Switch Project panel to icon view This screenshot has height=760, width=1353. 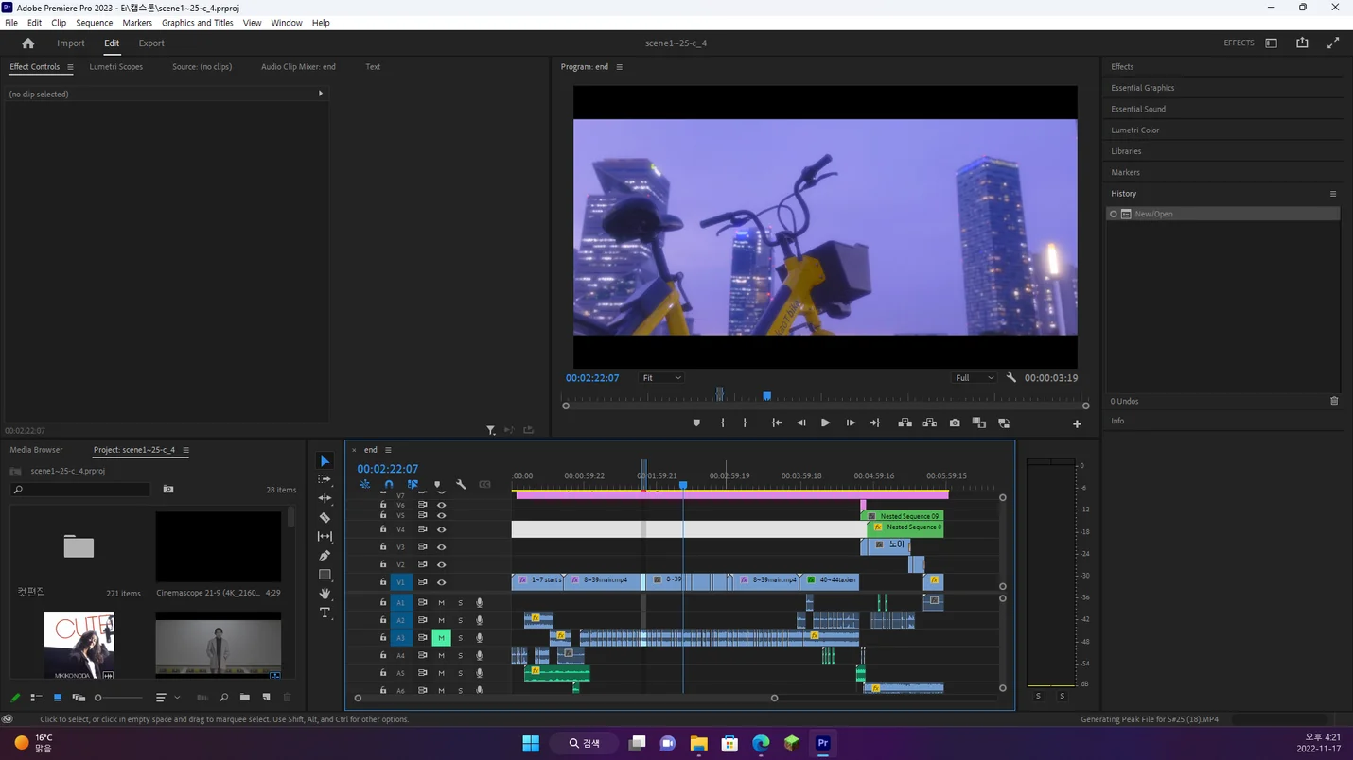(57, 698)
